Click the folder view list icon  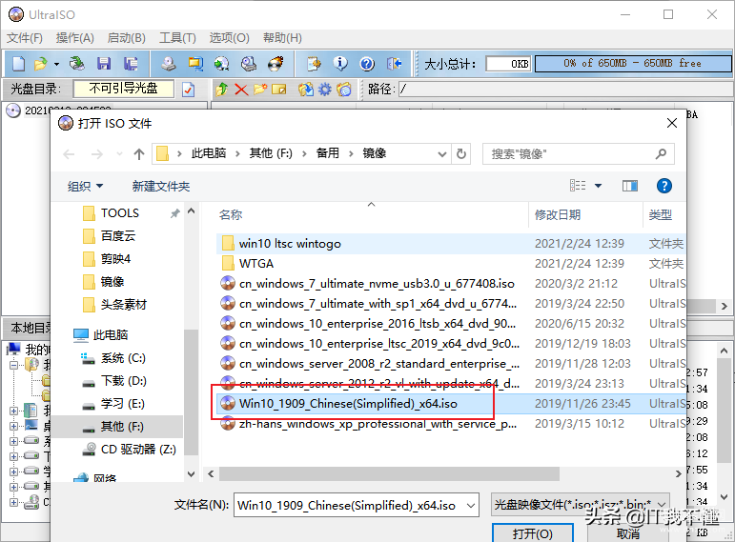344,89
